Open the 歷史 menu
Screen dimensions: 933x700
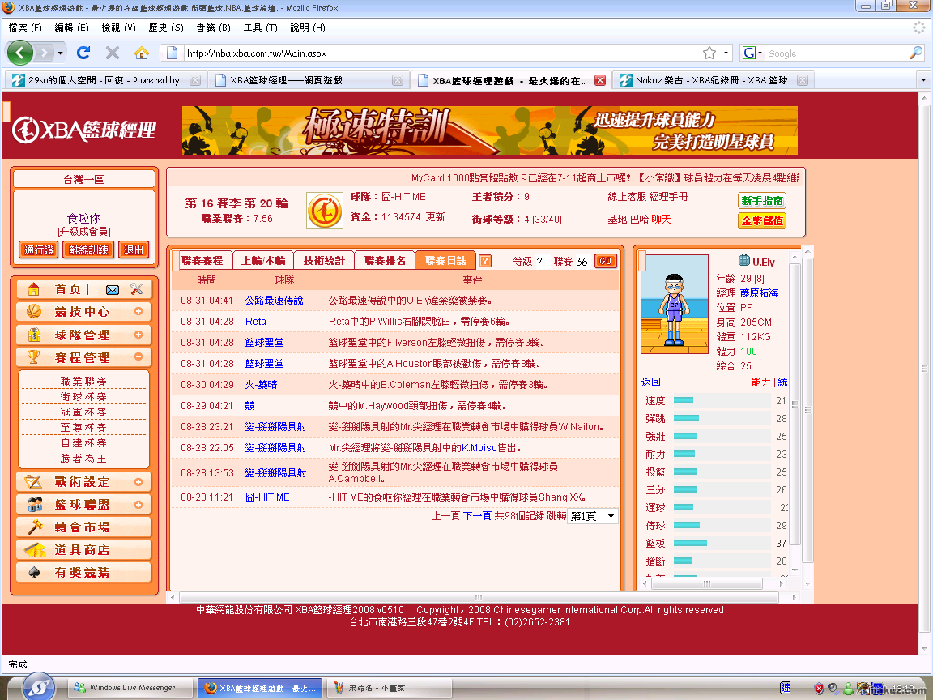pos(165,28)
